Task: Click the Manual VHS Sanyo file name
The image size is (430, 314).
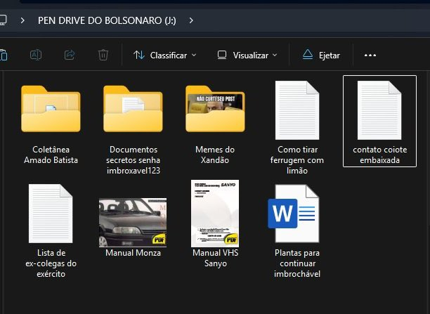Action: 215,258
